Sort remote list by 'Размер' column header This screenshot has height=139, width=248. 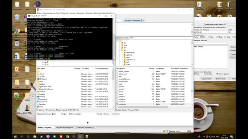[152, 69]
